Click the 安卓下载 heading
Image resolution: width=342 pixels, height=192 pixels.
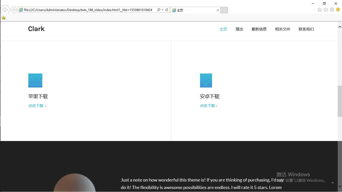[210, 96]
